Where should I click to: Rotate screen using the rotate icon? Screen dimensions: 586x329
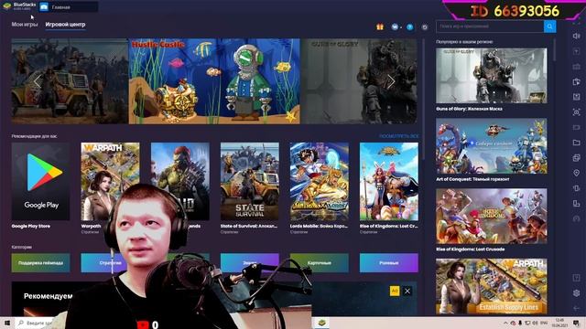[x=576, y=204]
